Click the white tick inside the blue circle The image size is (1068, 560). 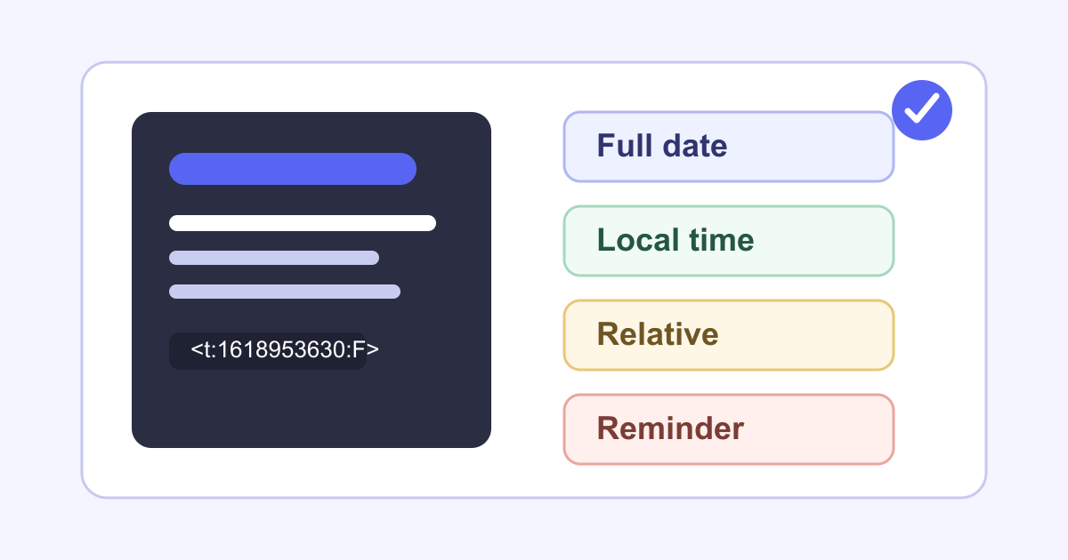tap(922, 108)
